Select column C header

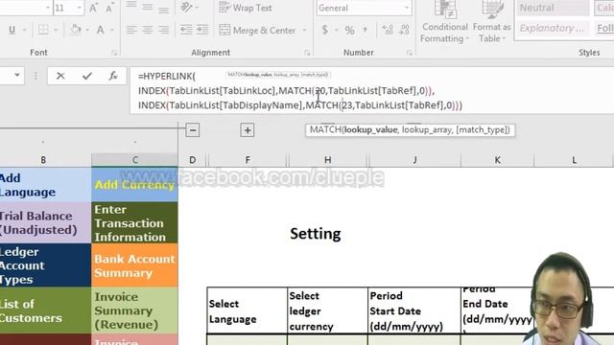tap(134, 160)
